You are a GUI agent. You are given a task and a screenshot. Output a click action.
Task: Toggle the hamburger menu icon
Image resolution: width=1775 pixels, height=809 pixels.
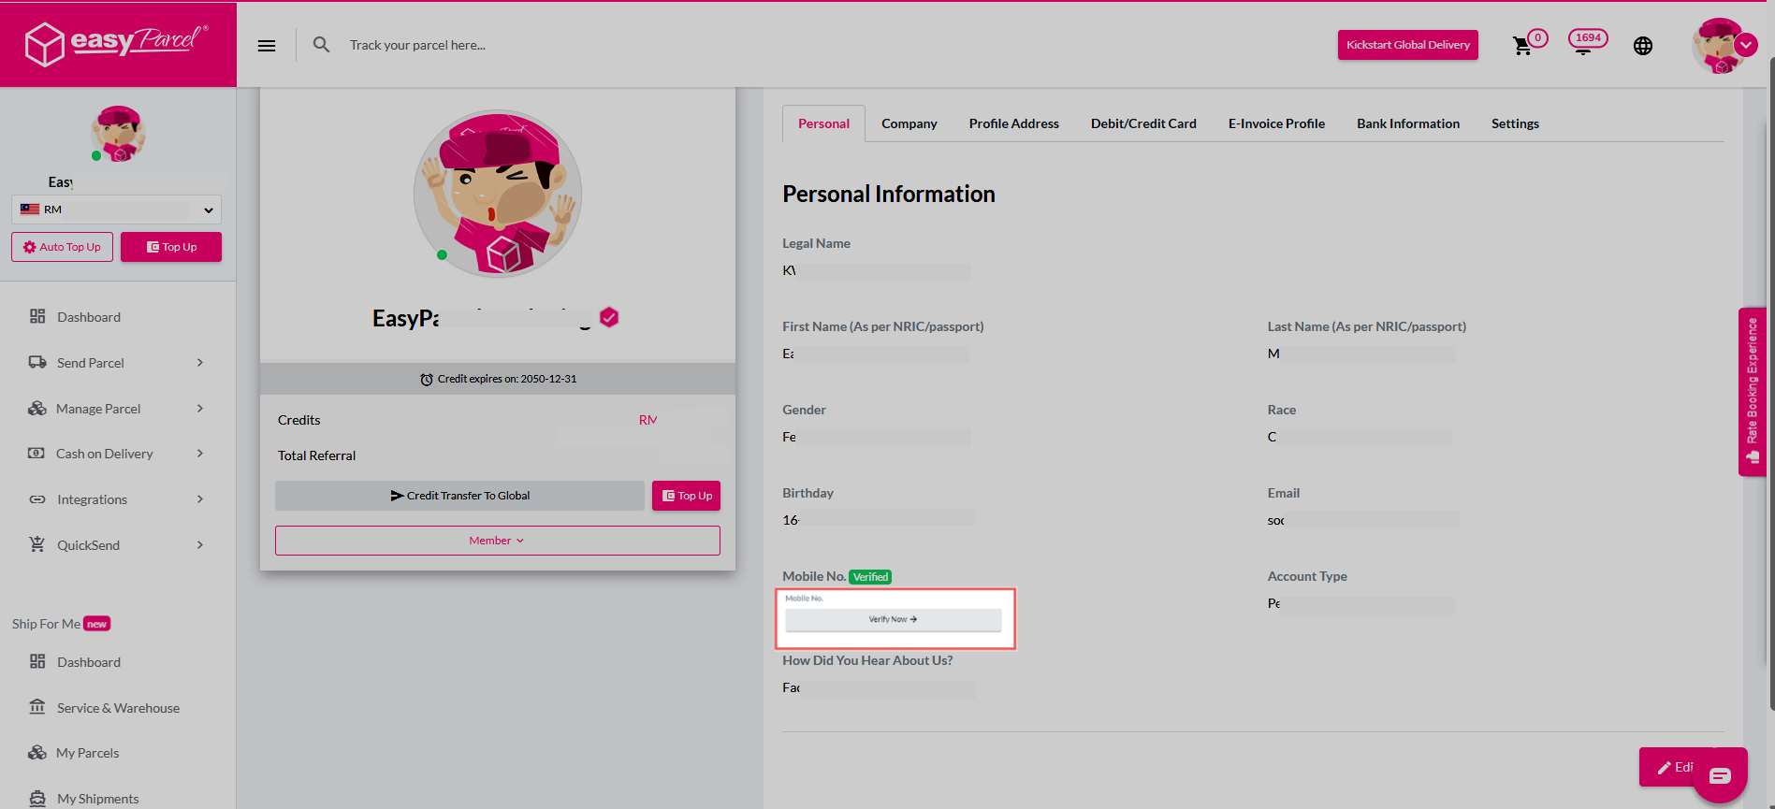[x=267, y=45]
